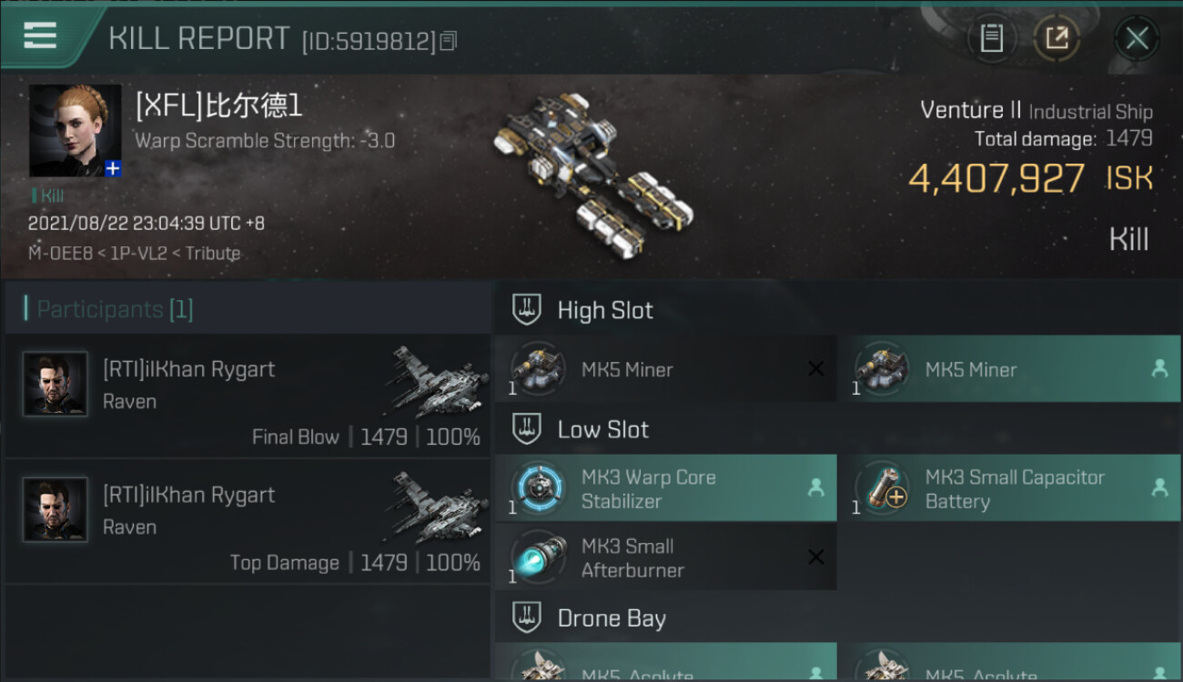Open the Final Blow pilot's portrait
Viewport: 1183px width, 682px height.
(56, 385)
